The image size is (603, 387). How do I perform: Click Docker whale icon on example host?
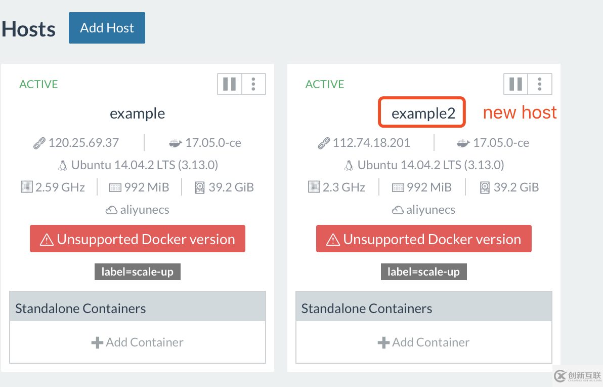(x=175, y=143)
